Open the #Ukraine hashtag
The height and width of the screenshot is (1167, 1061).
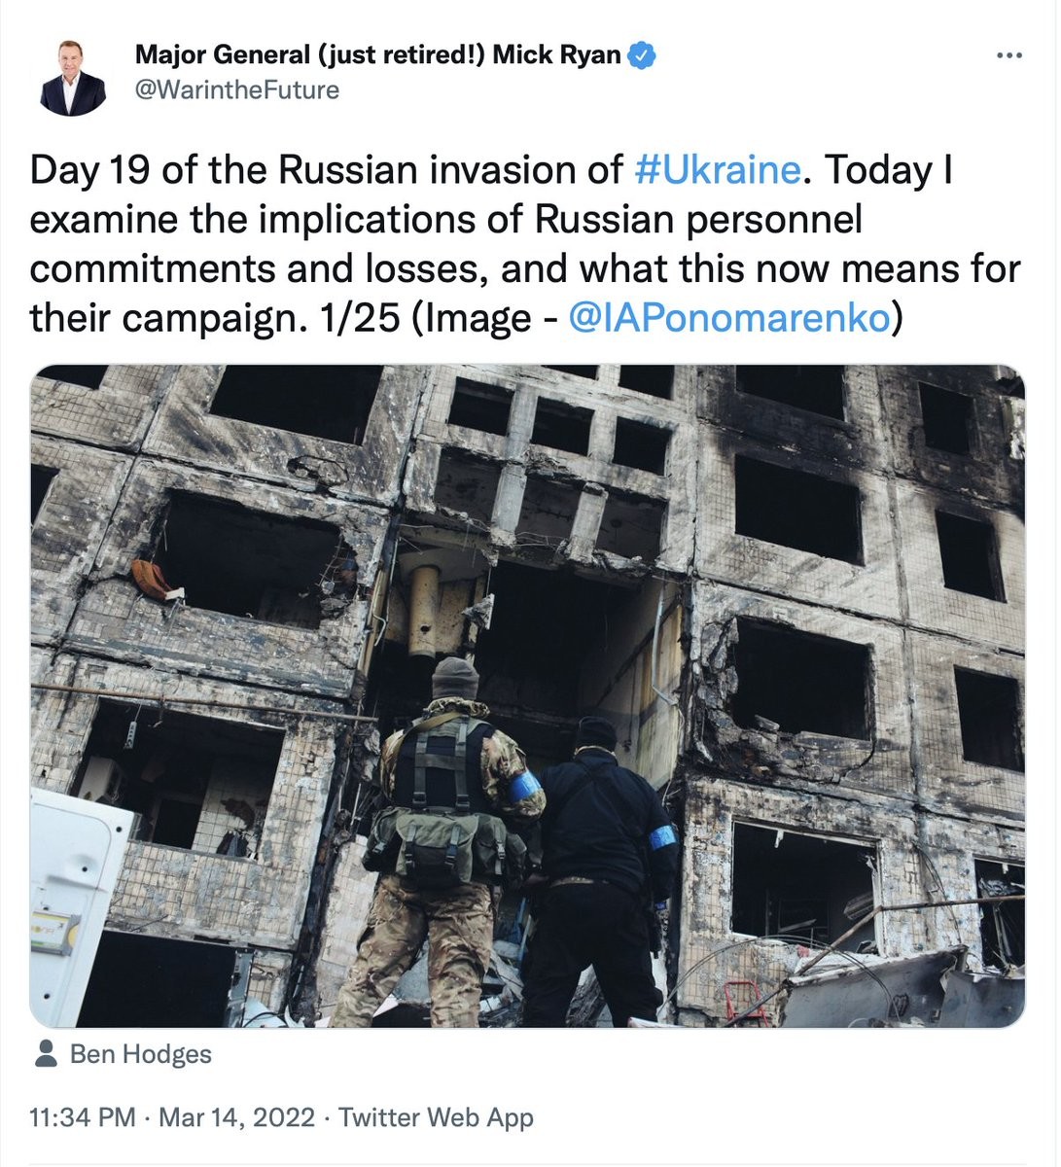tap(717, 170)
